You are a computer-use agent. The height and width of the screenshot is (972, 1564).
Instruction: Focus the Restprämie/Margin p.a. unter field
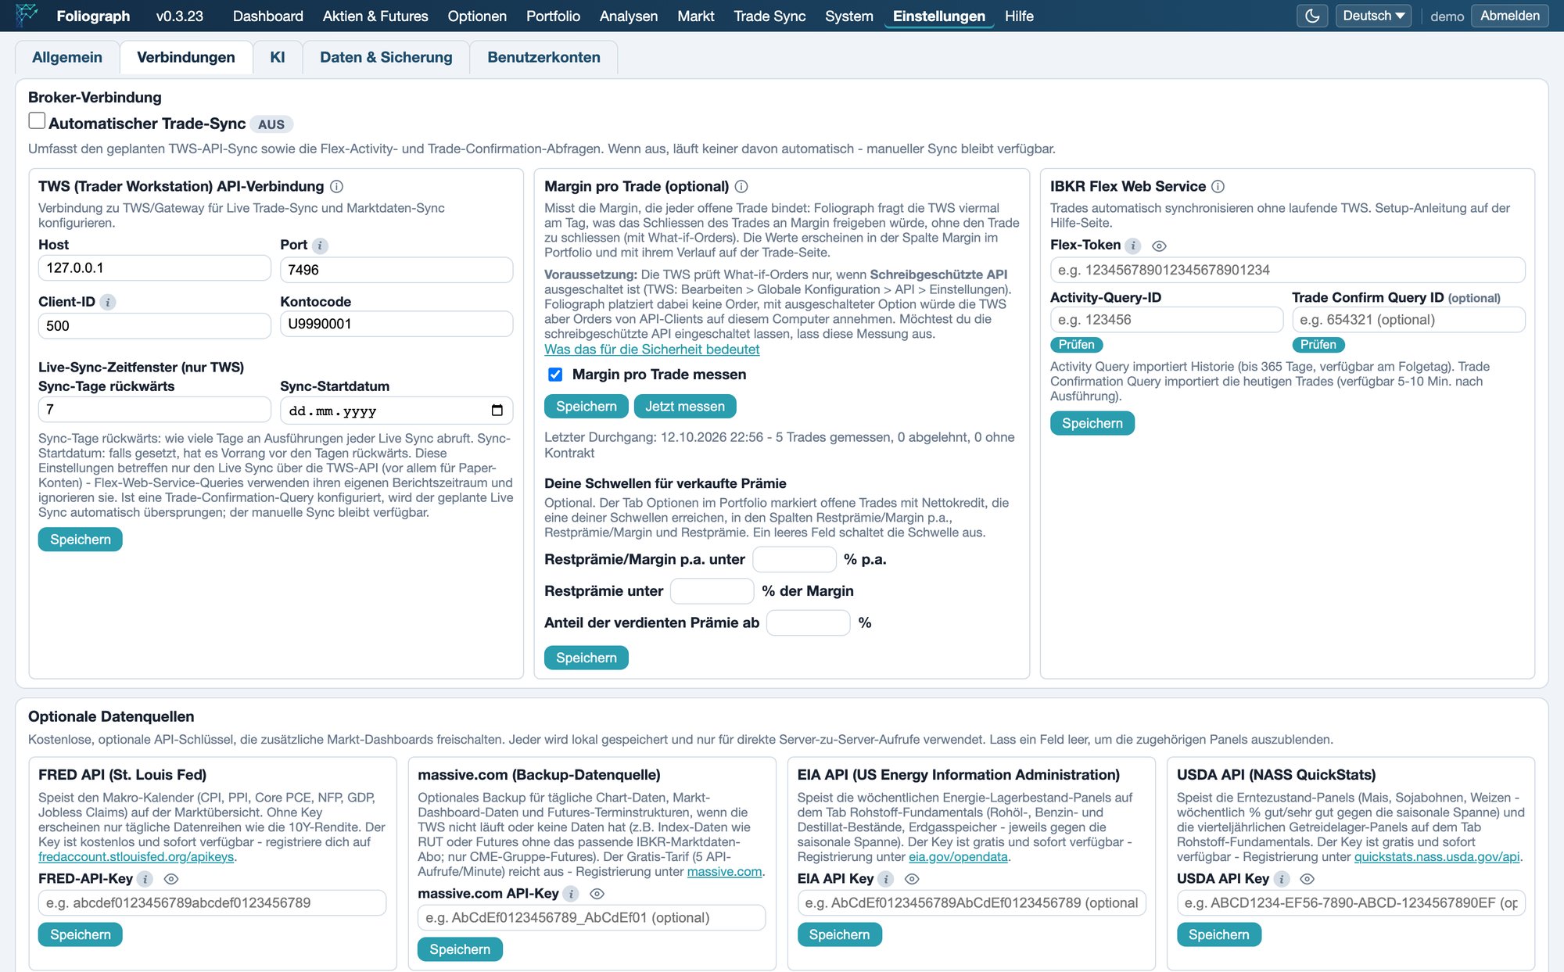(x=794, y=560)
